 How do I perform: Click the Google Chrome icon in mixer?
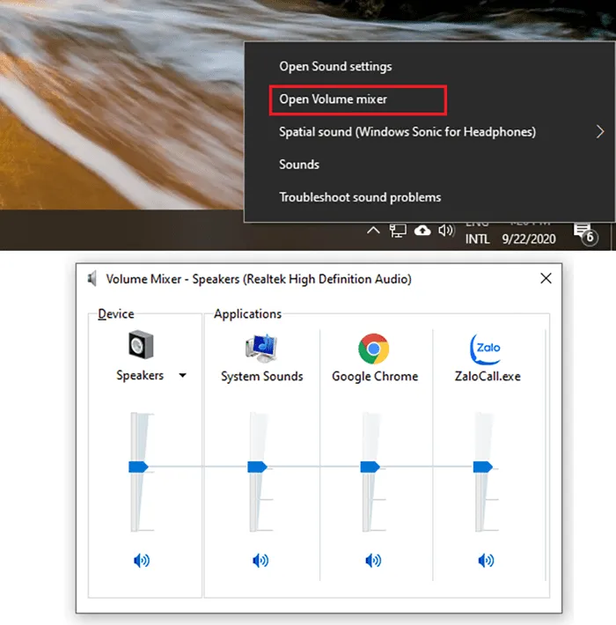(x=374, y=349)
